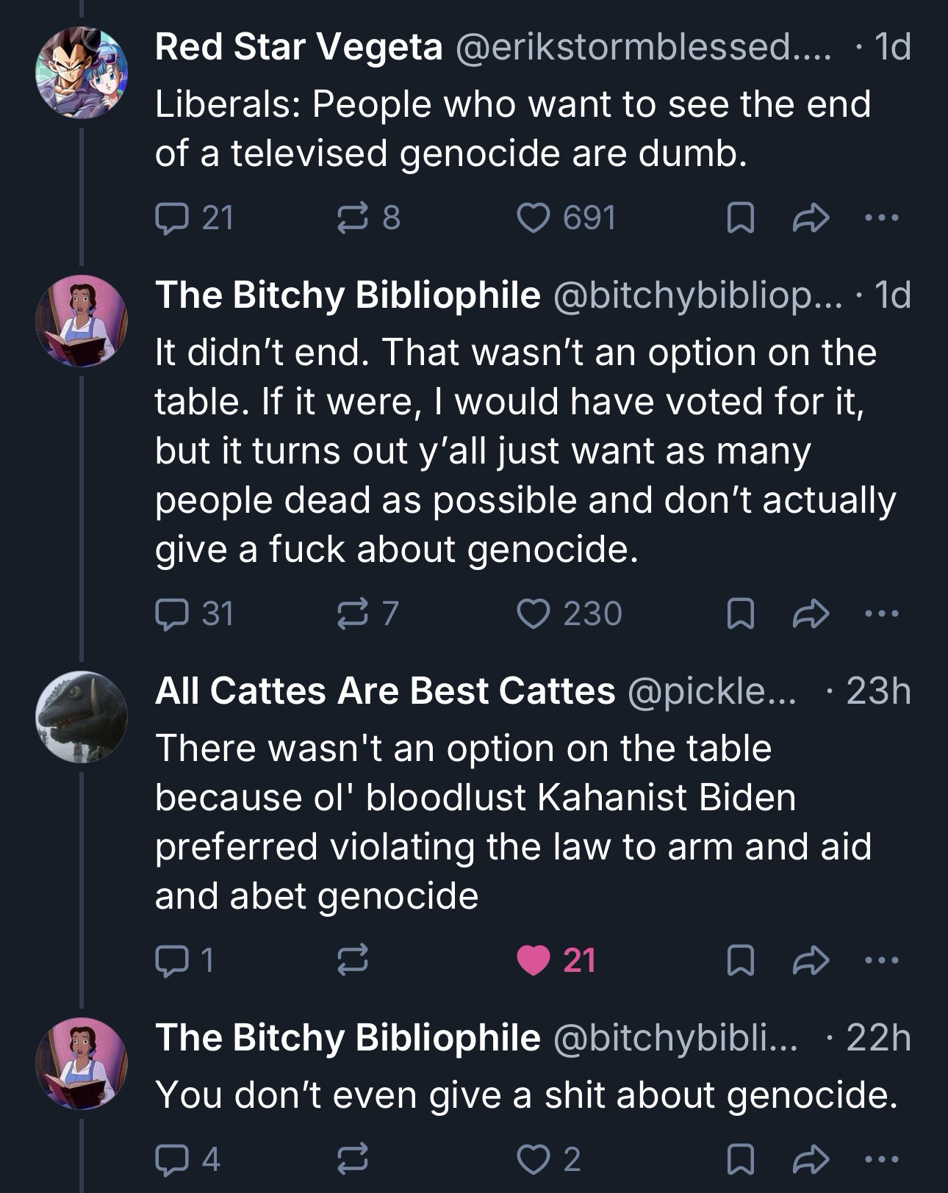Reply to Red Star Vegeta's post
Image resolution: width=948 pixels, height=1193 pixels.
[170, 217]
